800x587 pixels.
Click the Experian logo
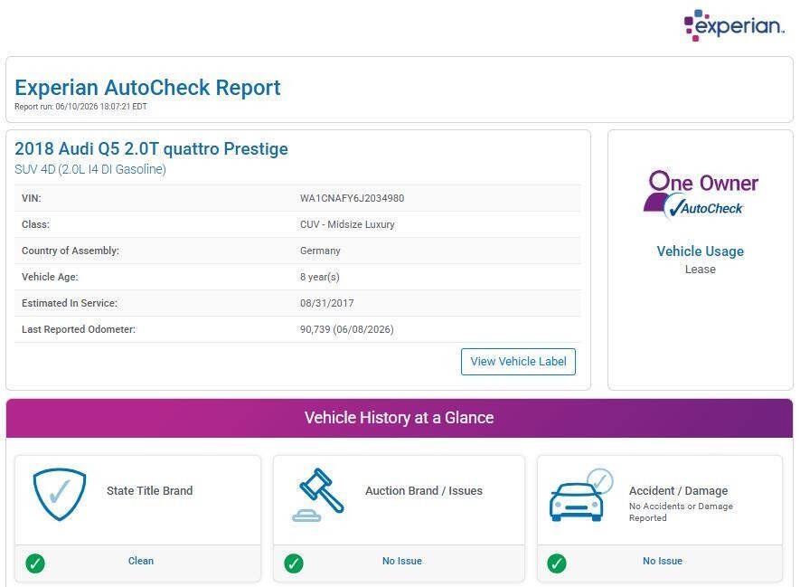coord(734,25)
